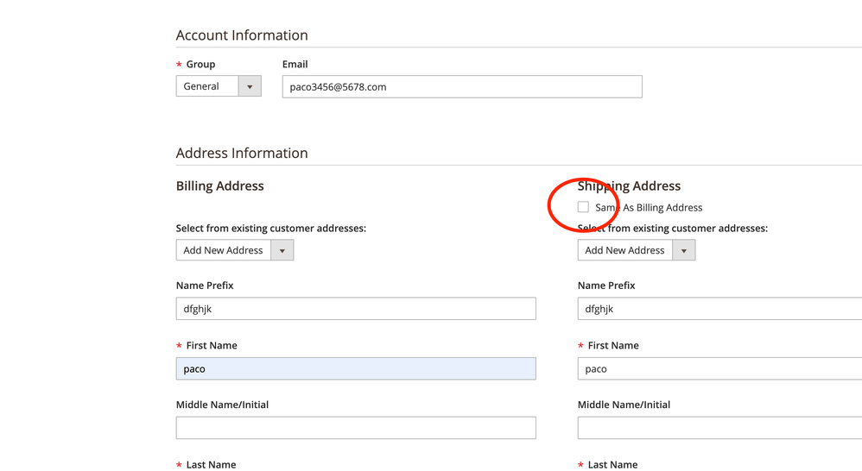Click the billing First Name field

pyautogui.click(x=355, y=368)
